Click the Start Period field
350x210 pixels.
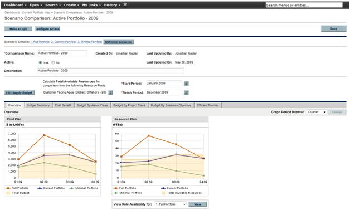(164, 83)
